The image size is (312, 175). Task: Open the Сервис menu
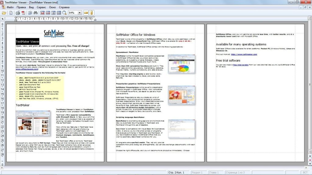(x=41, y=7)
